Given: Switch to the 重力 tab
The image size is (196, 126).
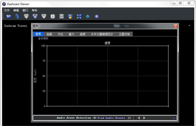Looking at the screenshot, I should pos(71,34).
